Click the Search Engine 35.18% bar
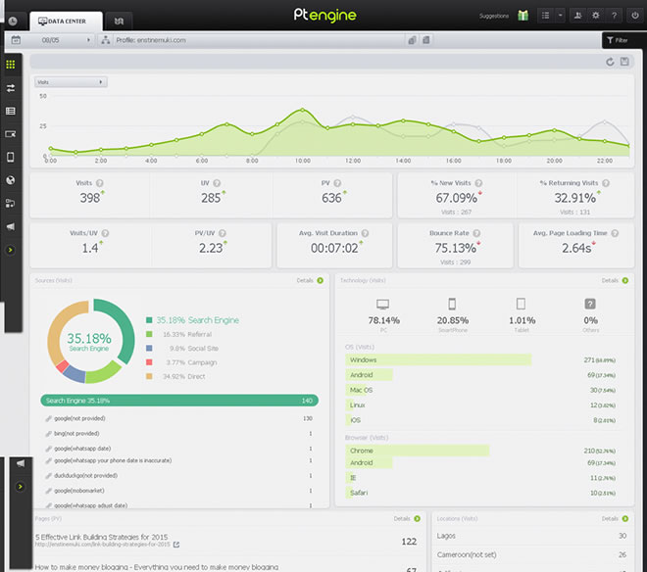647x572 pixels. click(179, 401)
